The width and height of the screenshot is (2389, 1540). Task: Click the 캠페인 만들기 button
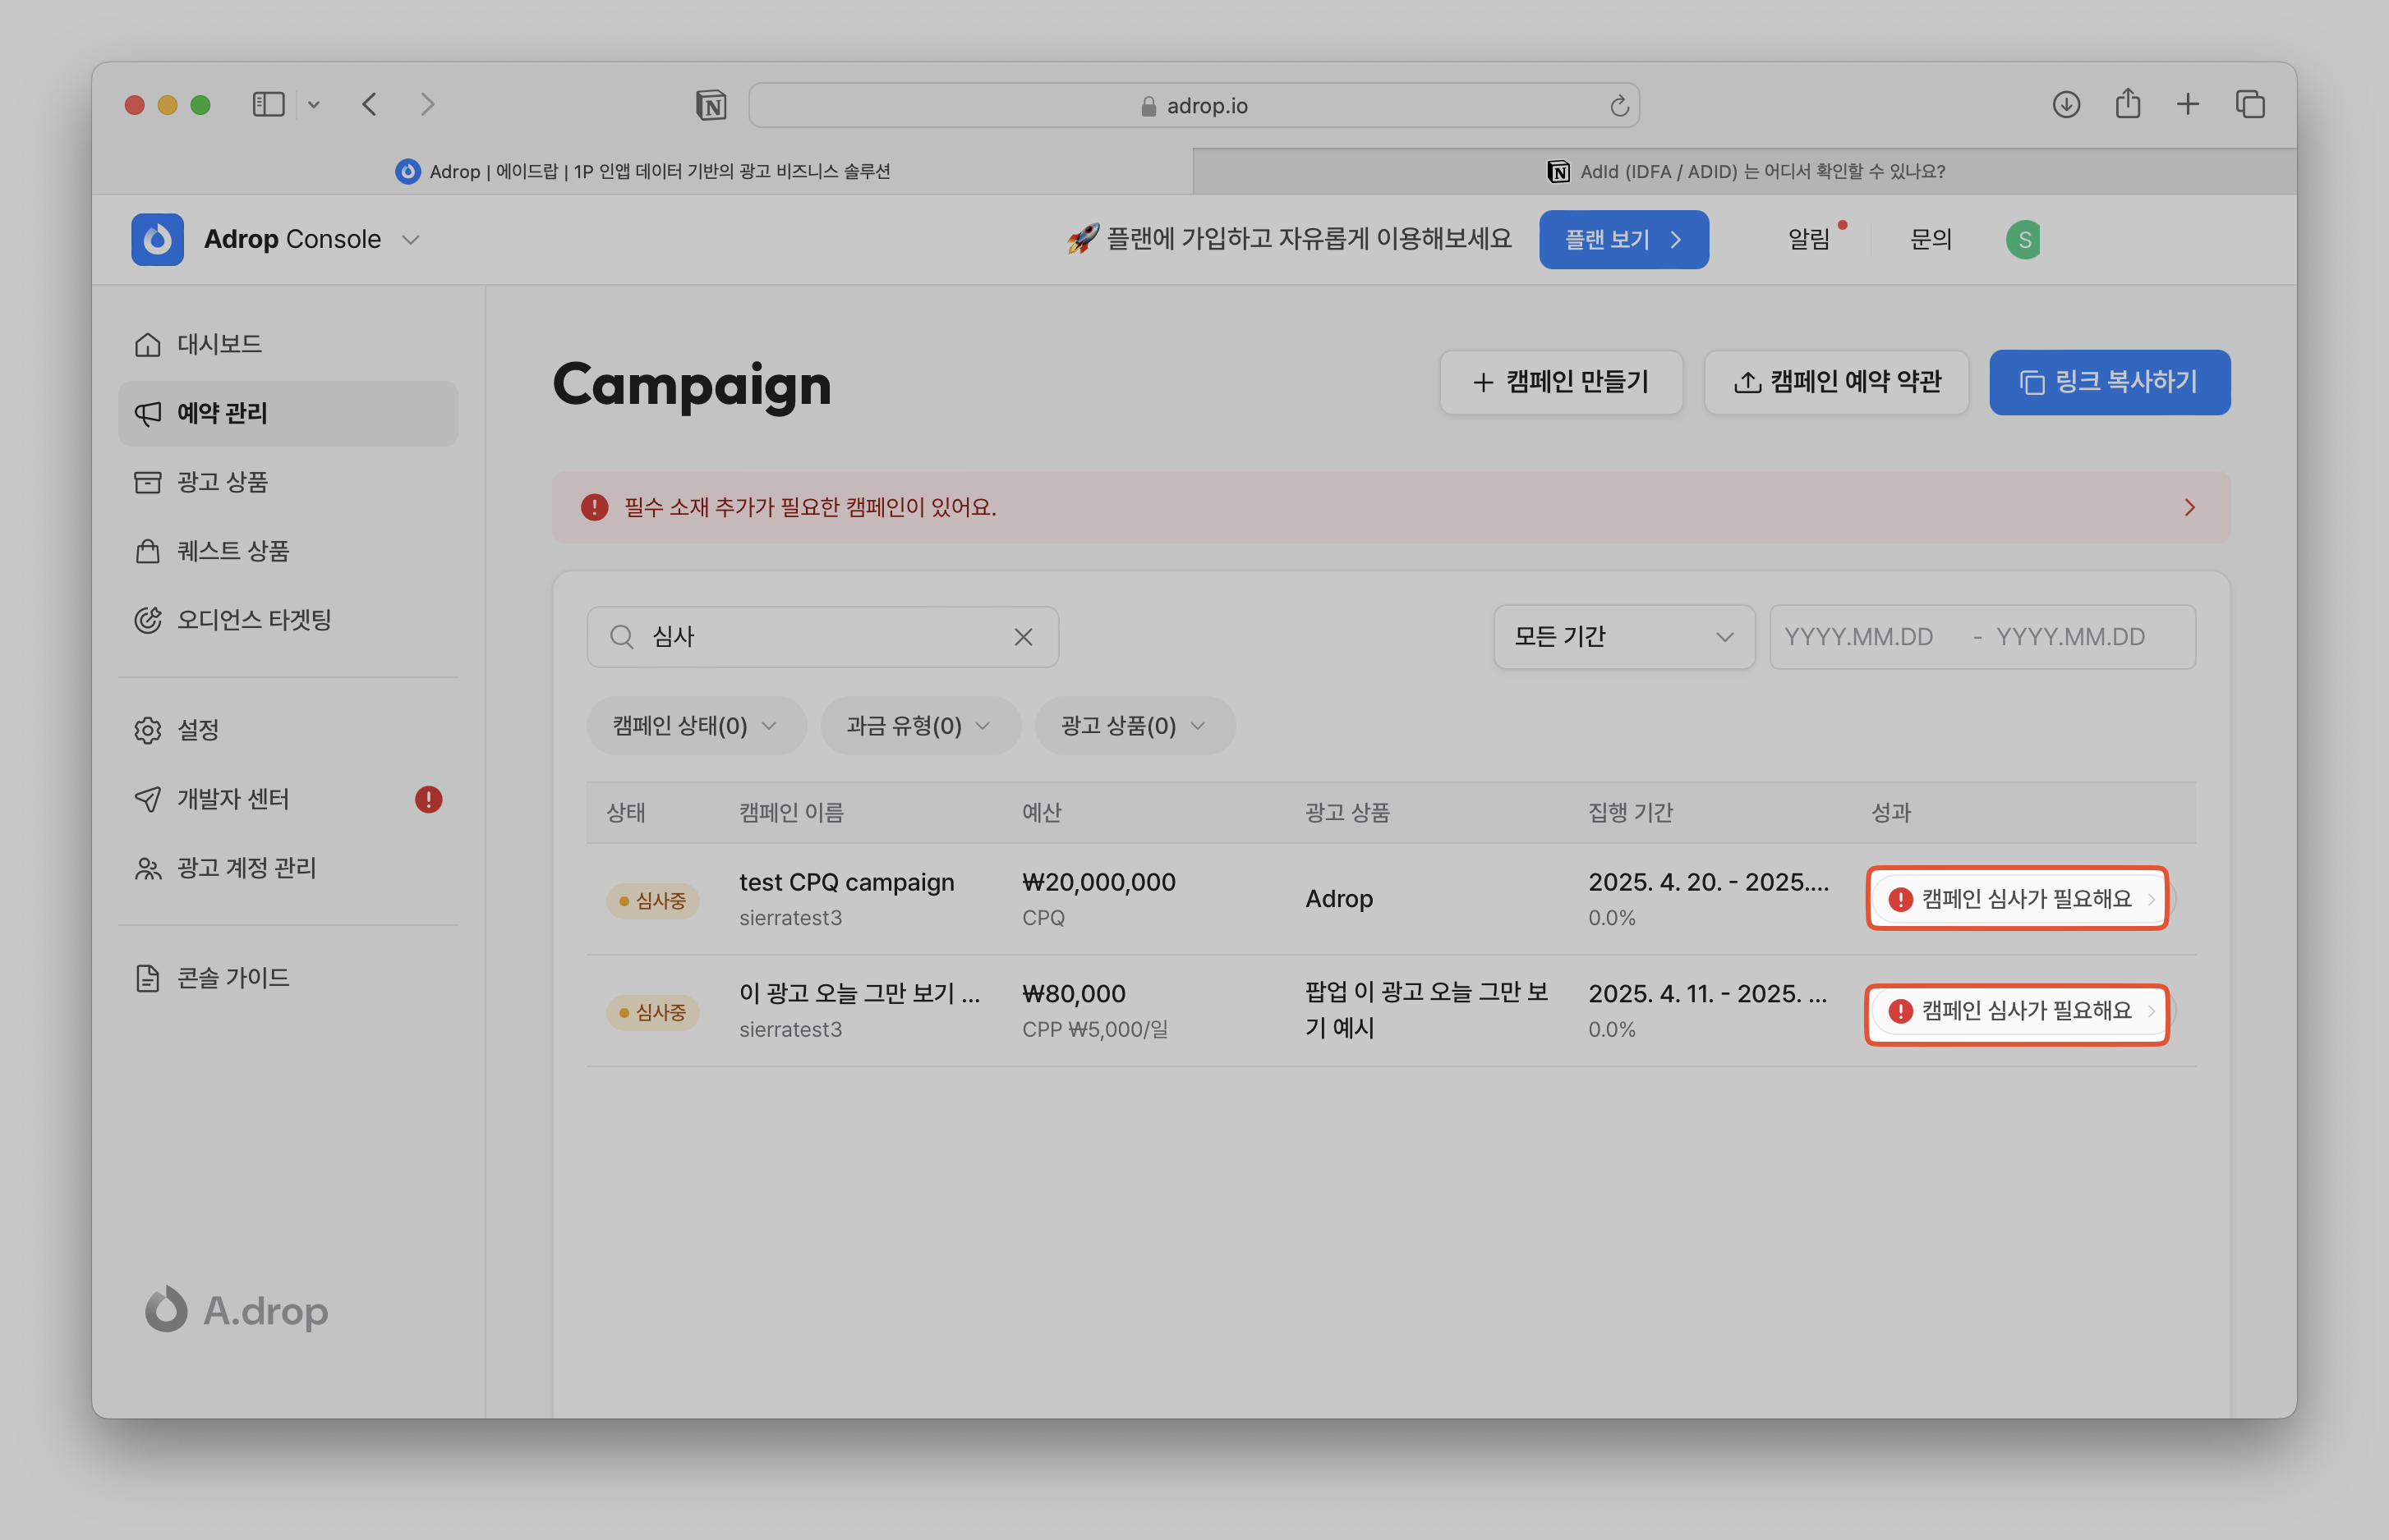coord(1560,382)
